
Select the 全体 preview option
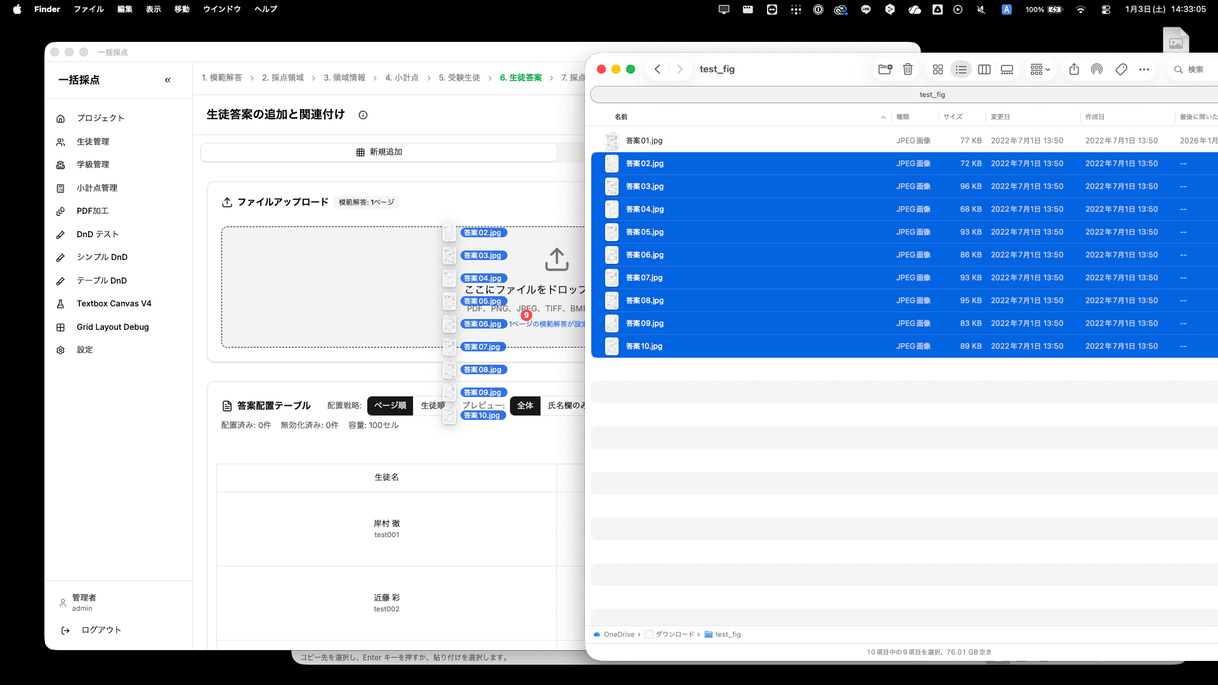(525, 405)
